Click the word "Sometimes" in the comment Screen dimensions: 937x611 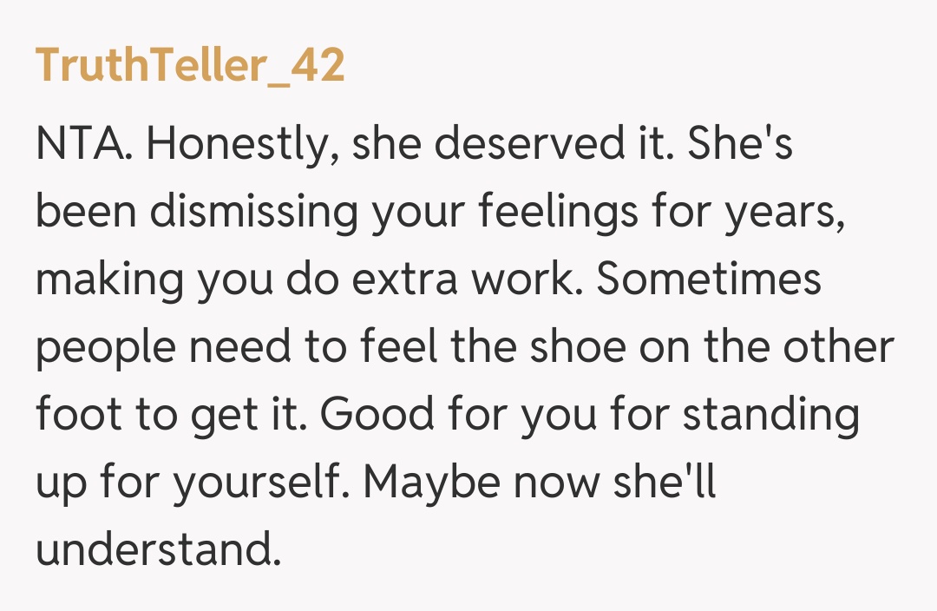click(709, 280)
